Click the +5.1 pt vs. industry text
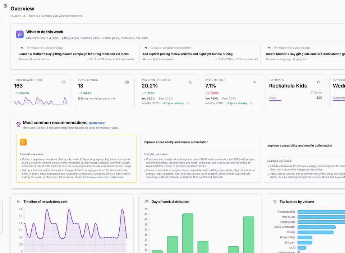345x253 pixels. pos(236,103)
